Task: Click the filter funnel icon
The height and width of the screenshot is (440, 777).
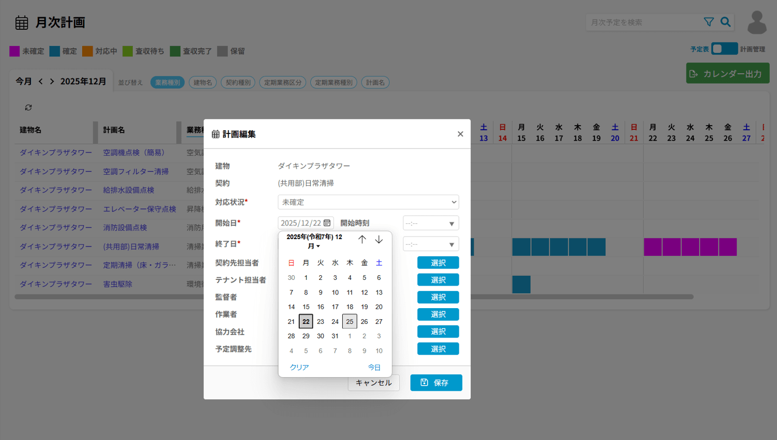Action: [708, 22]
